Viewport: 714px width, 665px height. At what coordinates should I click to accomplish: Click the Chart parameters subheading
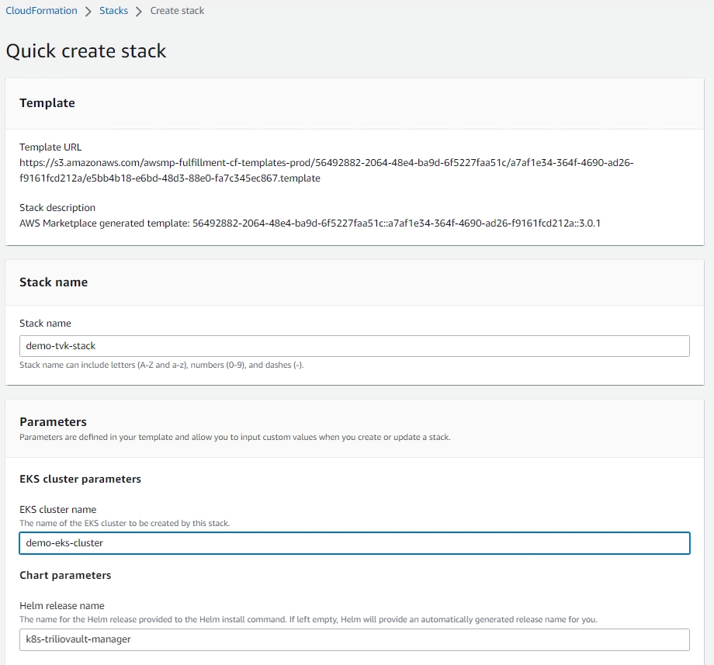click(65, 576)
